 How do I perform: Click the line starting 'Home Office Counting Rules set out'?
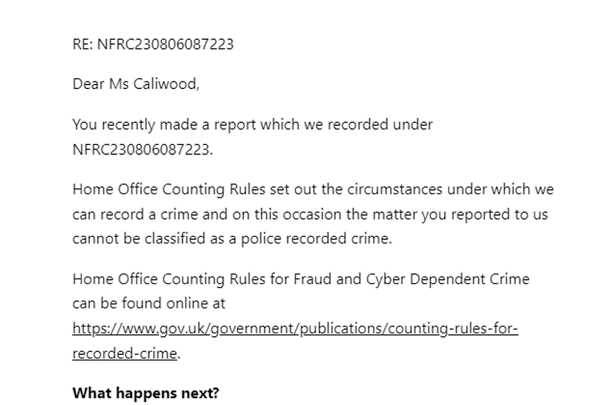click(x=313, y=189)
